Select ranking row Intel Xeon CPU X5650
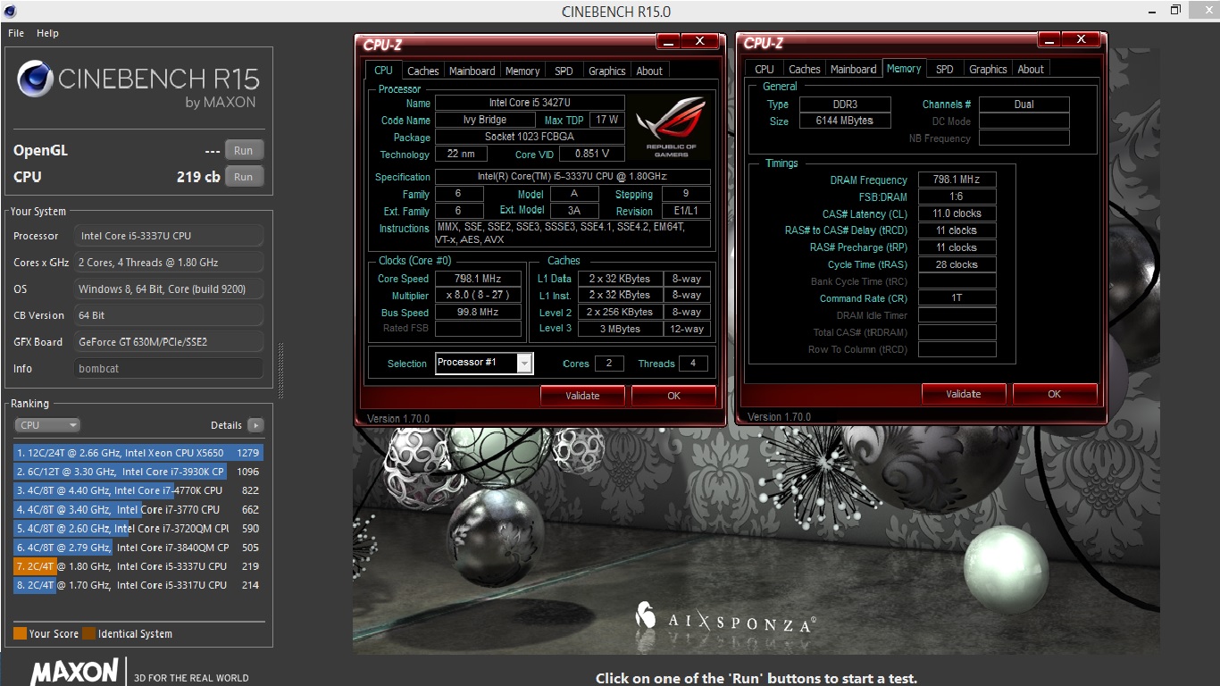 coord(138,453)
